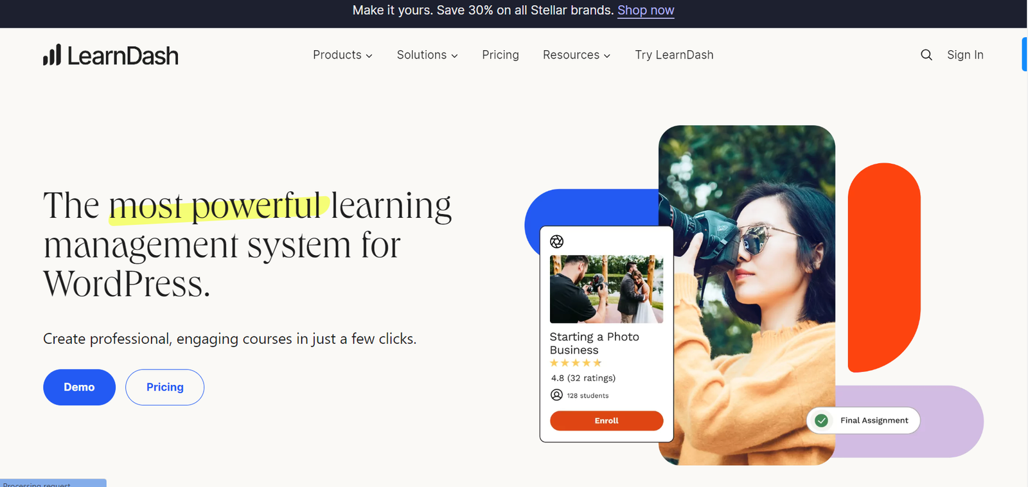Open Pricing in the navigation bar
The width and height of the screenshot is (1028, 487).
(501, 55)
